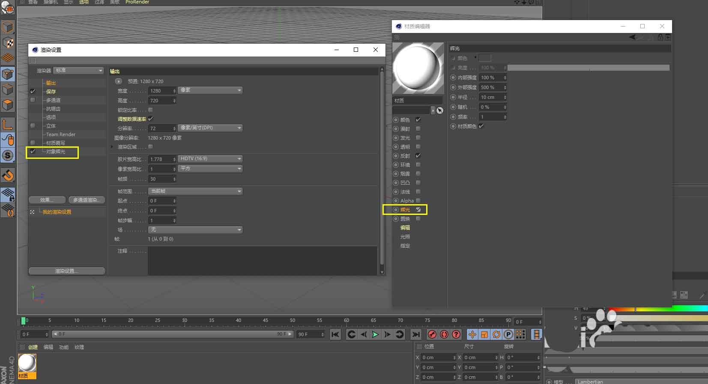
Task: Select 保存 in render settings list
Action: tap(51, 92)
